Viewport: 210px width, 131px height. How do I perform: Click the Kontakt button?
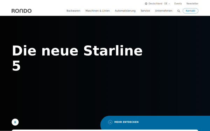pos(190,11)
